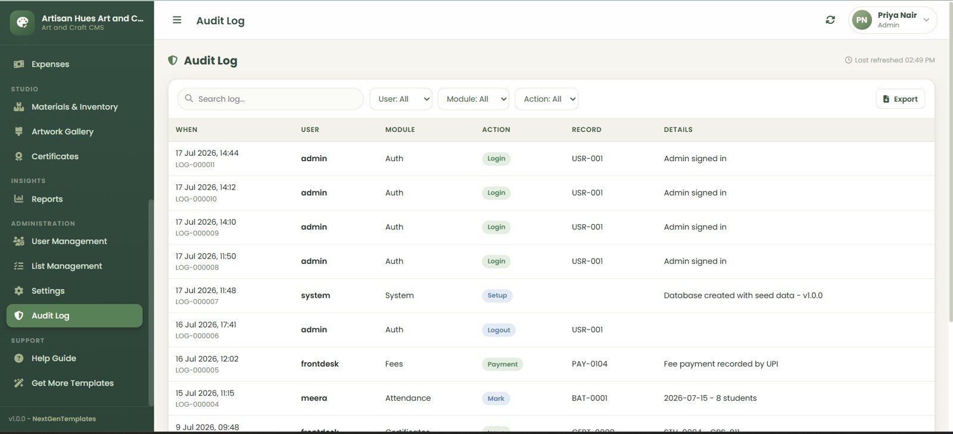Click the DETAILS column header
This screenshot has width=953, height=434.
(x=678, y=130)
